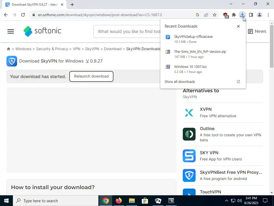Share this page via the share icon
Image resolution: width=274 pixels, height=206 pixels.
[206, 15]
